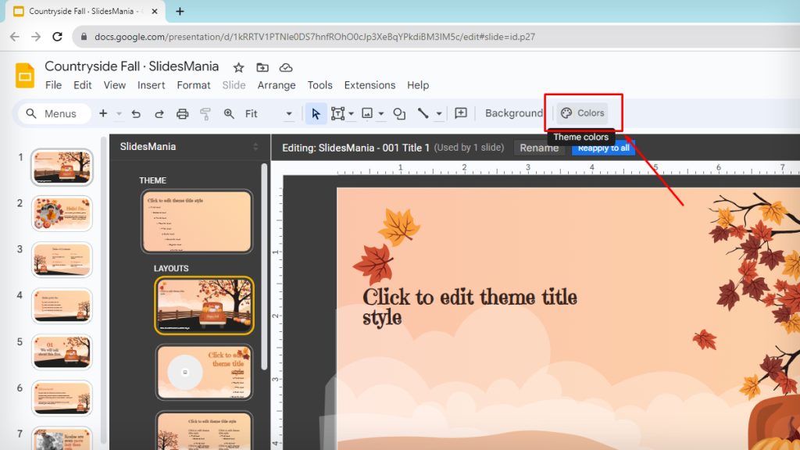The image size is (800, 450).
Task: Click the Redo icon
Action: [159, 113]
